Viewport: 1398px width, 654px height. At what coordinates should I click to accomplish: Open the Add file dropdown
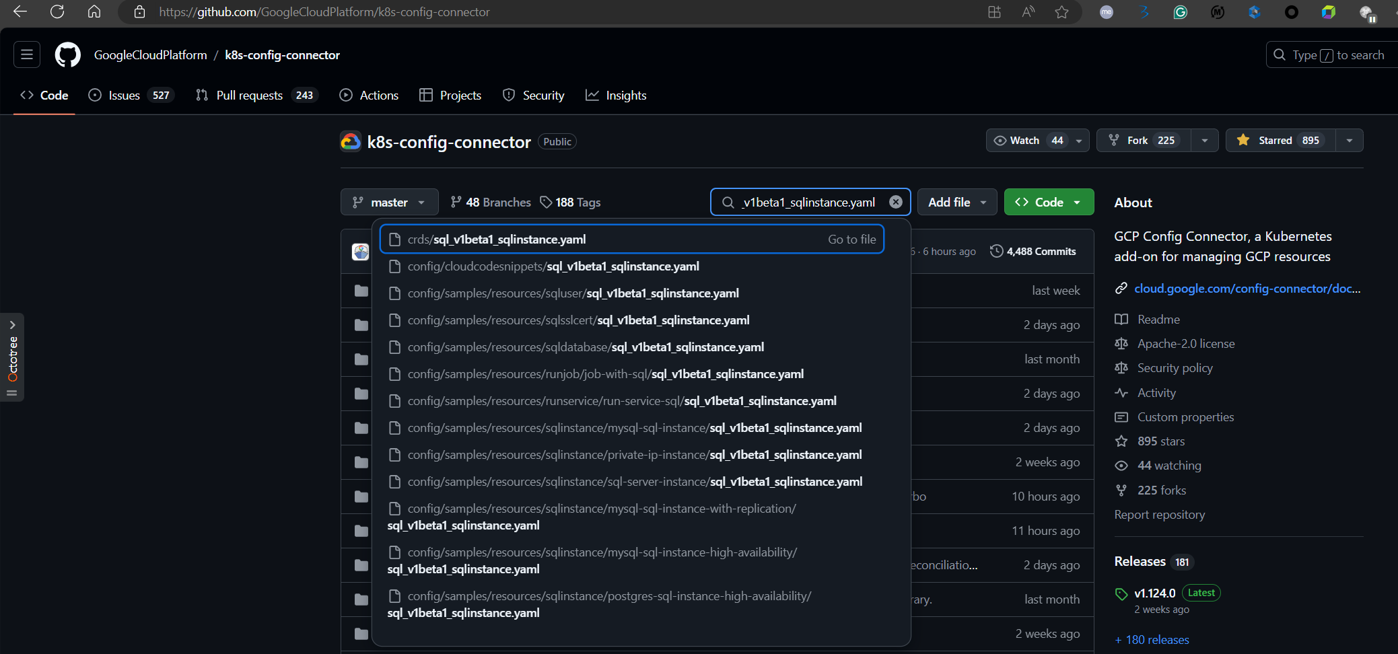tap(956, 202)
